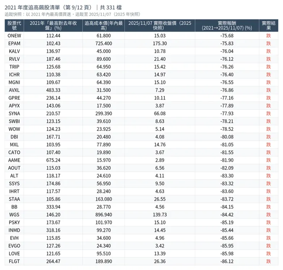
Task: Click the 2025/11/07 實際收盤價 column header
Action: 160,26
